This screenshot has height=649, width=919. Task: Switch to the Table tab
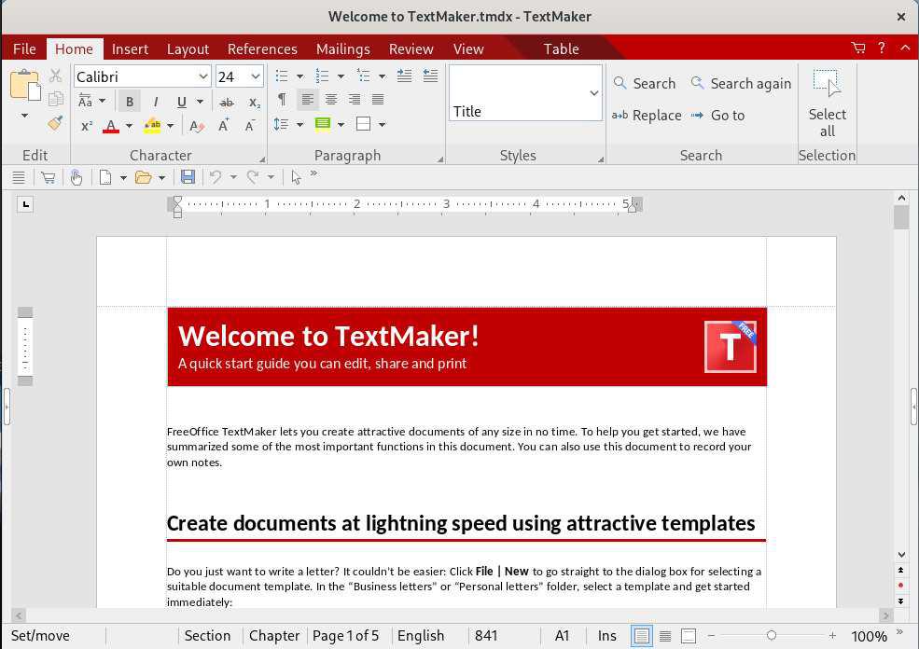(561, 49)
